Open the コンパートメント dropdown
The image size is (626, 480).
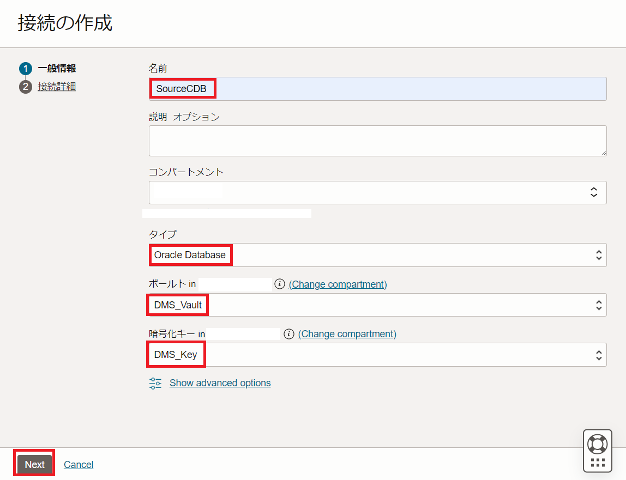(377, 192)
